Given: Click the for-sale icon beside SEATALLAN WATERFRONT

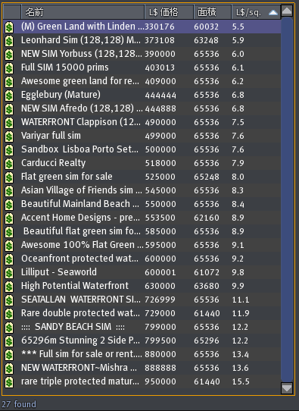Looking at the screenshot, I should 9,300.
